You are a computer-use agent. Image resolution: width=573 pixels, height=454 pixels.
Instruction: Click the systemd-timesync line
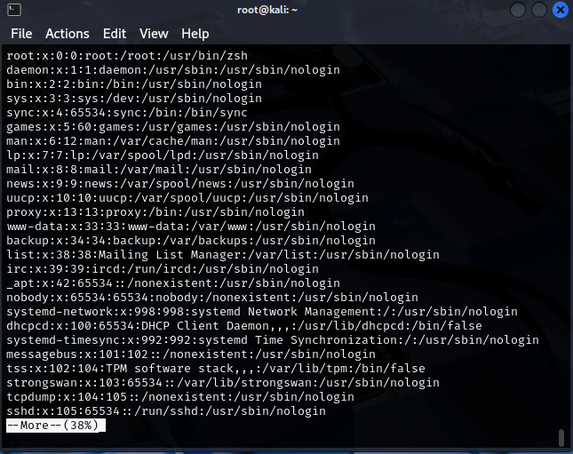[273, 340]
